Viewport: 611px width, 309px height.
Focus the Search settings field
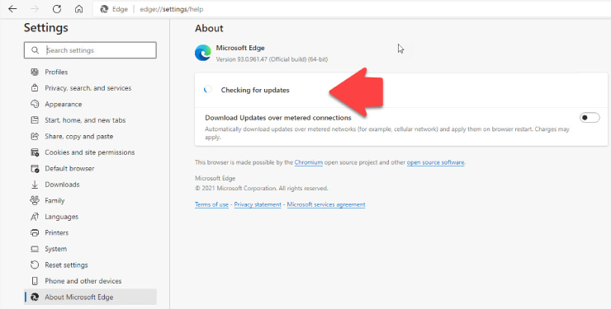[90, 50]
